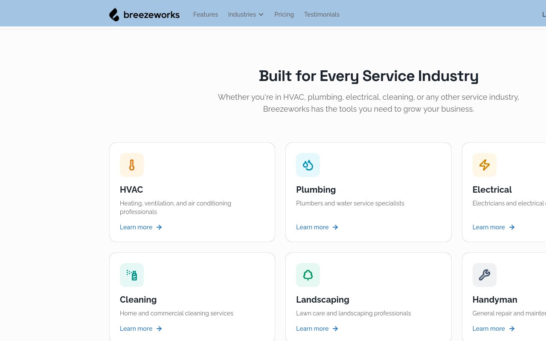Open the Industries menu label

pyautogui.click(x=242, y=14)
